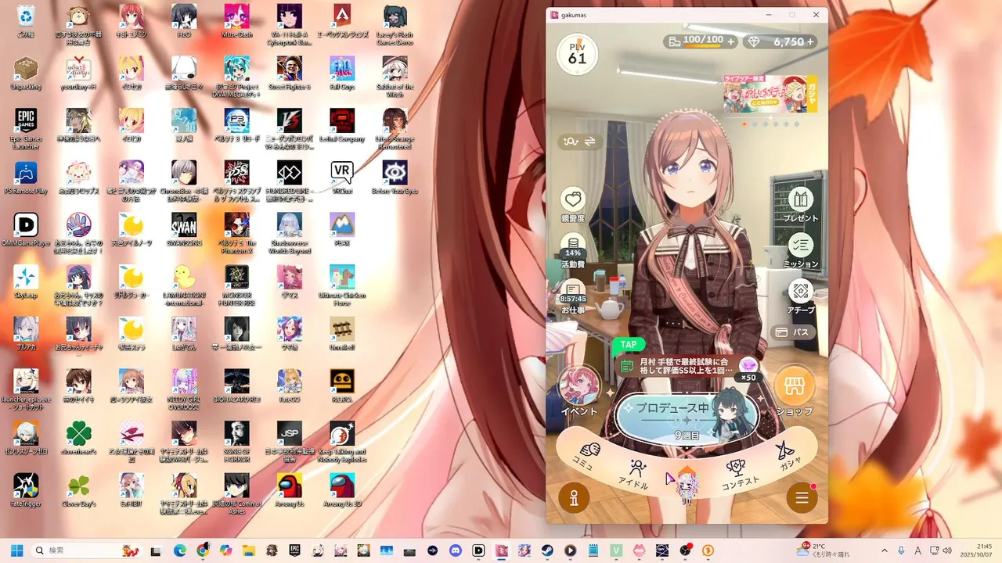Open the Windows Start menu
The width and height of the screenshot is (1002, 563).
coord(16,550)
